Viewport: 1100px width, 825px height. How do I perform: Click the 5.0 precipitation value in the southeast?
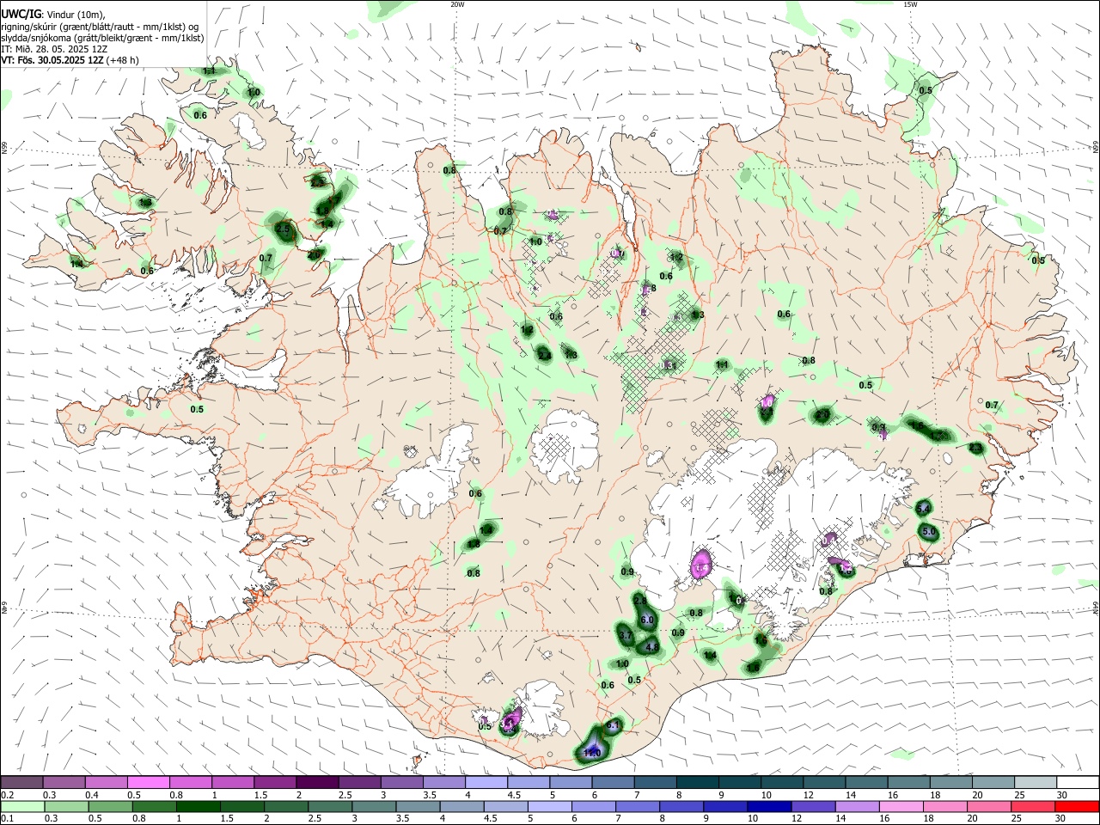[x=929, y=532]
